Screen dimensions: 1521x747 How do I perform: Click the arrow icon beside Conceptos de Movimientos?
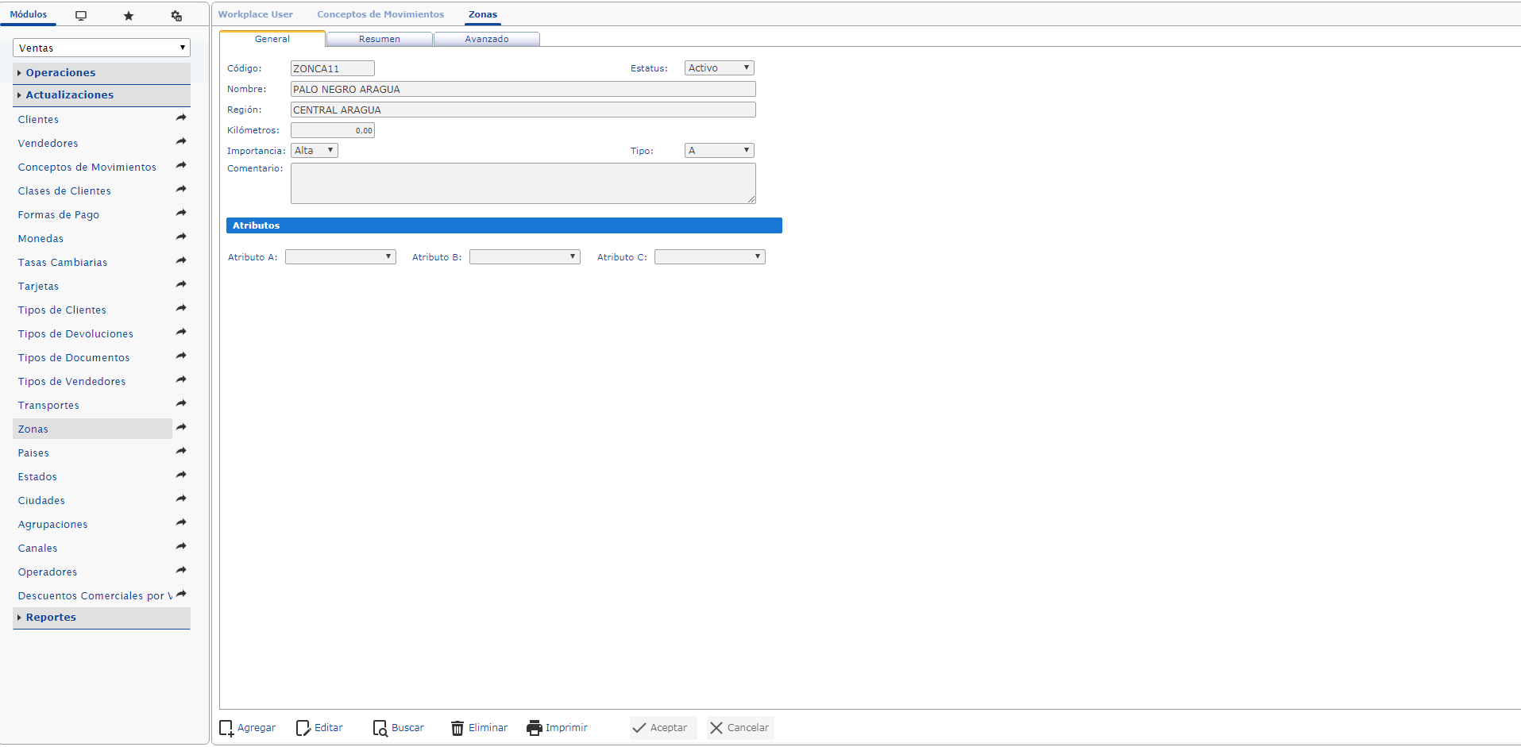[181, 165]
